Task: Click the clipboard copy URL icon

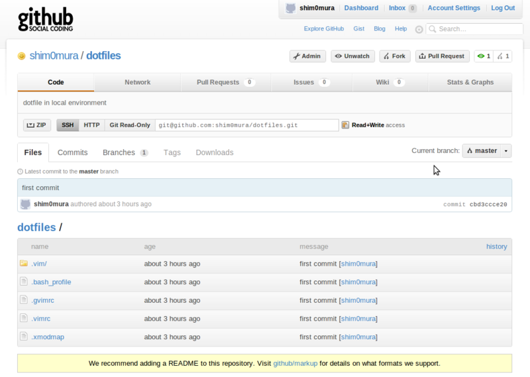Action: click(345, 125)
